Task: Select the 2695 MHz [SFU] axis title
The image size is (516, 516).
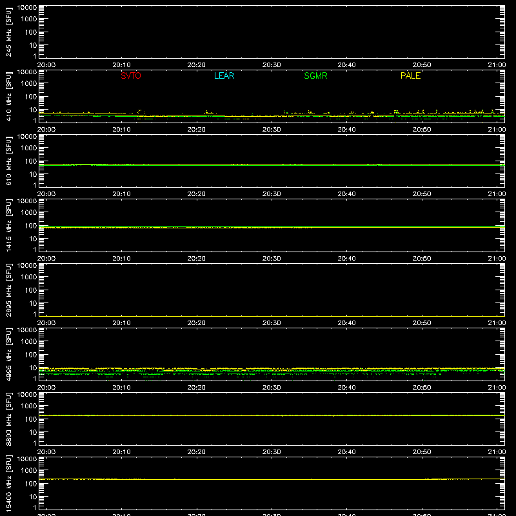Action: (8, 290)
